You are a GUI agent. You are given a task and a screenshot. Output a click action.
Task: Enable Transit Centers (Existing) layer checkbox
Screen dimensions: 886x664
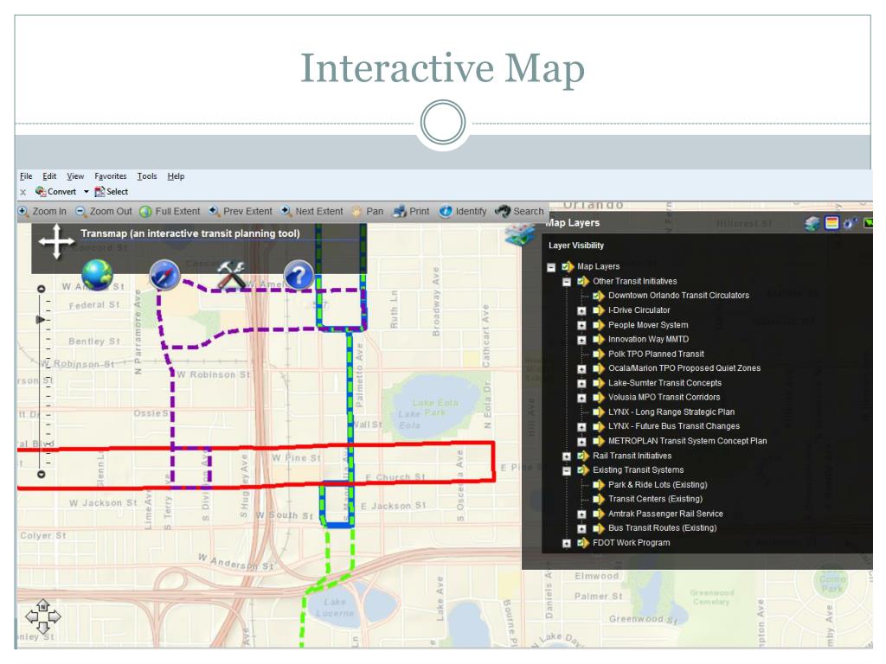598,499
